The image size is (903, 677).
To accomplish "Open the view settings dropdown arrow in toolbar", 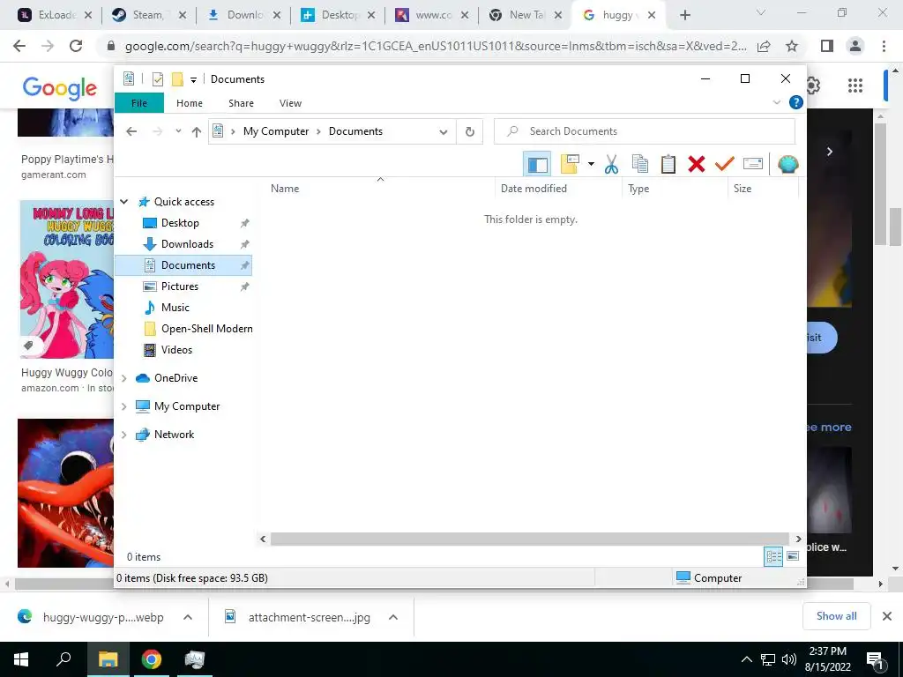I will click(591, 164).
